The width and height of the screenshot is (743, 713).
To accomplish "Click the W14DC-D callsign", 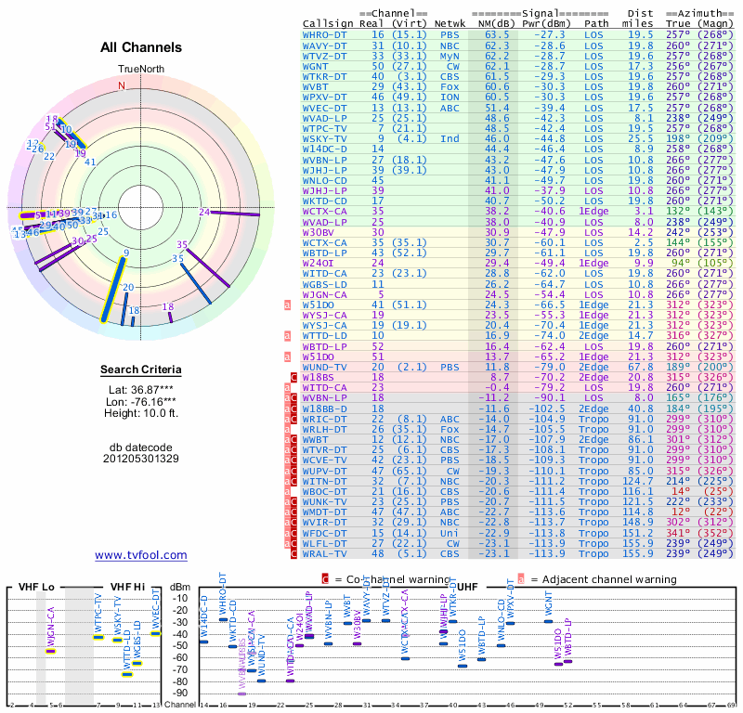I will click(324, 149).
